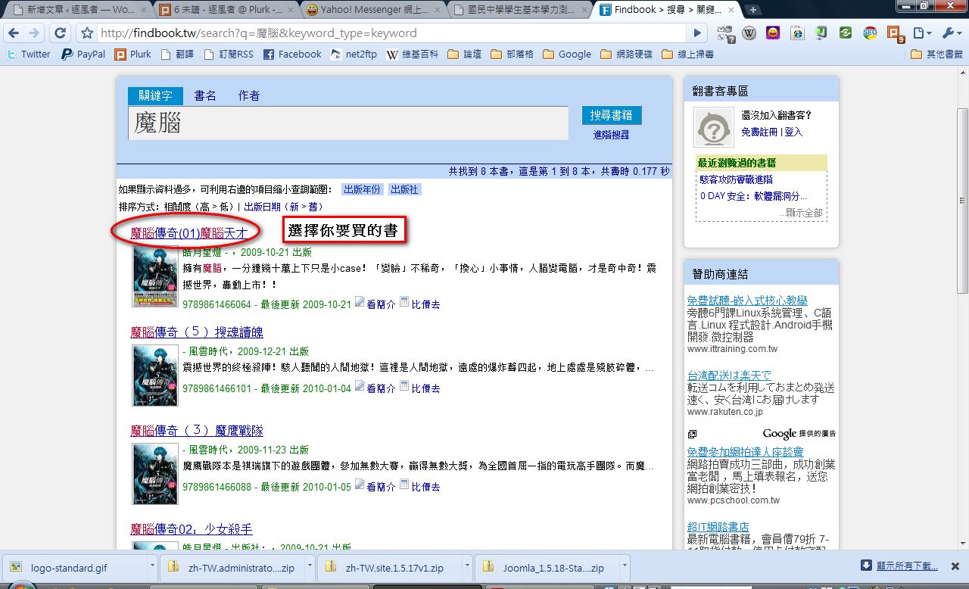Click the green monitor extension icon
The height and width of the screenshot is (589, 969).
pyautogui.click(x=821, y=33)
